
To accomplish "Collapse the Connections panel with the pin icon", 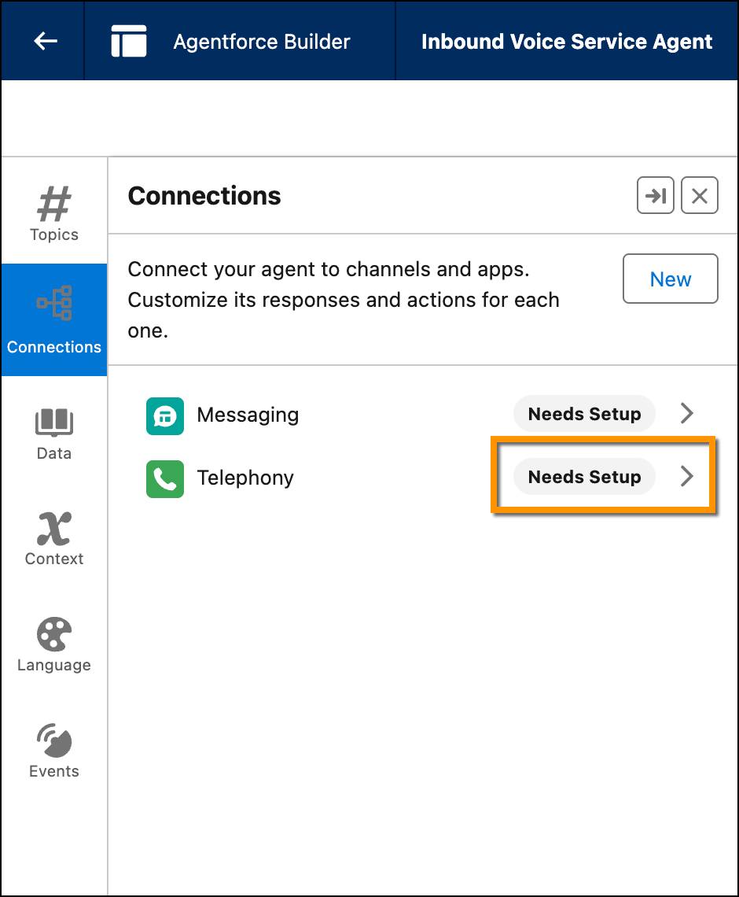I will click(655, 195).
